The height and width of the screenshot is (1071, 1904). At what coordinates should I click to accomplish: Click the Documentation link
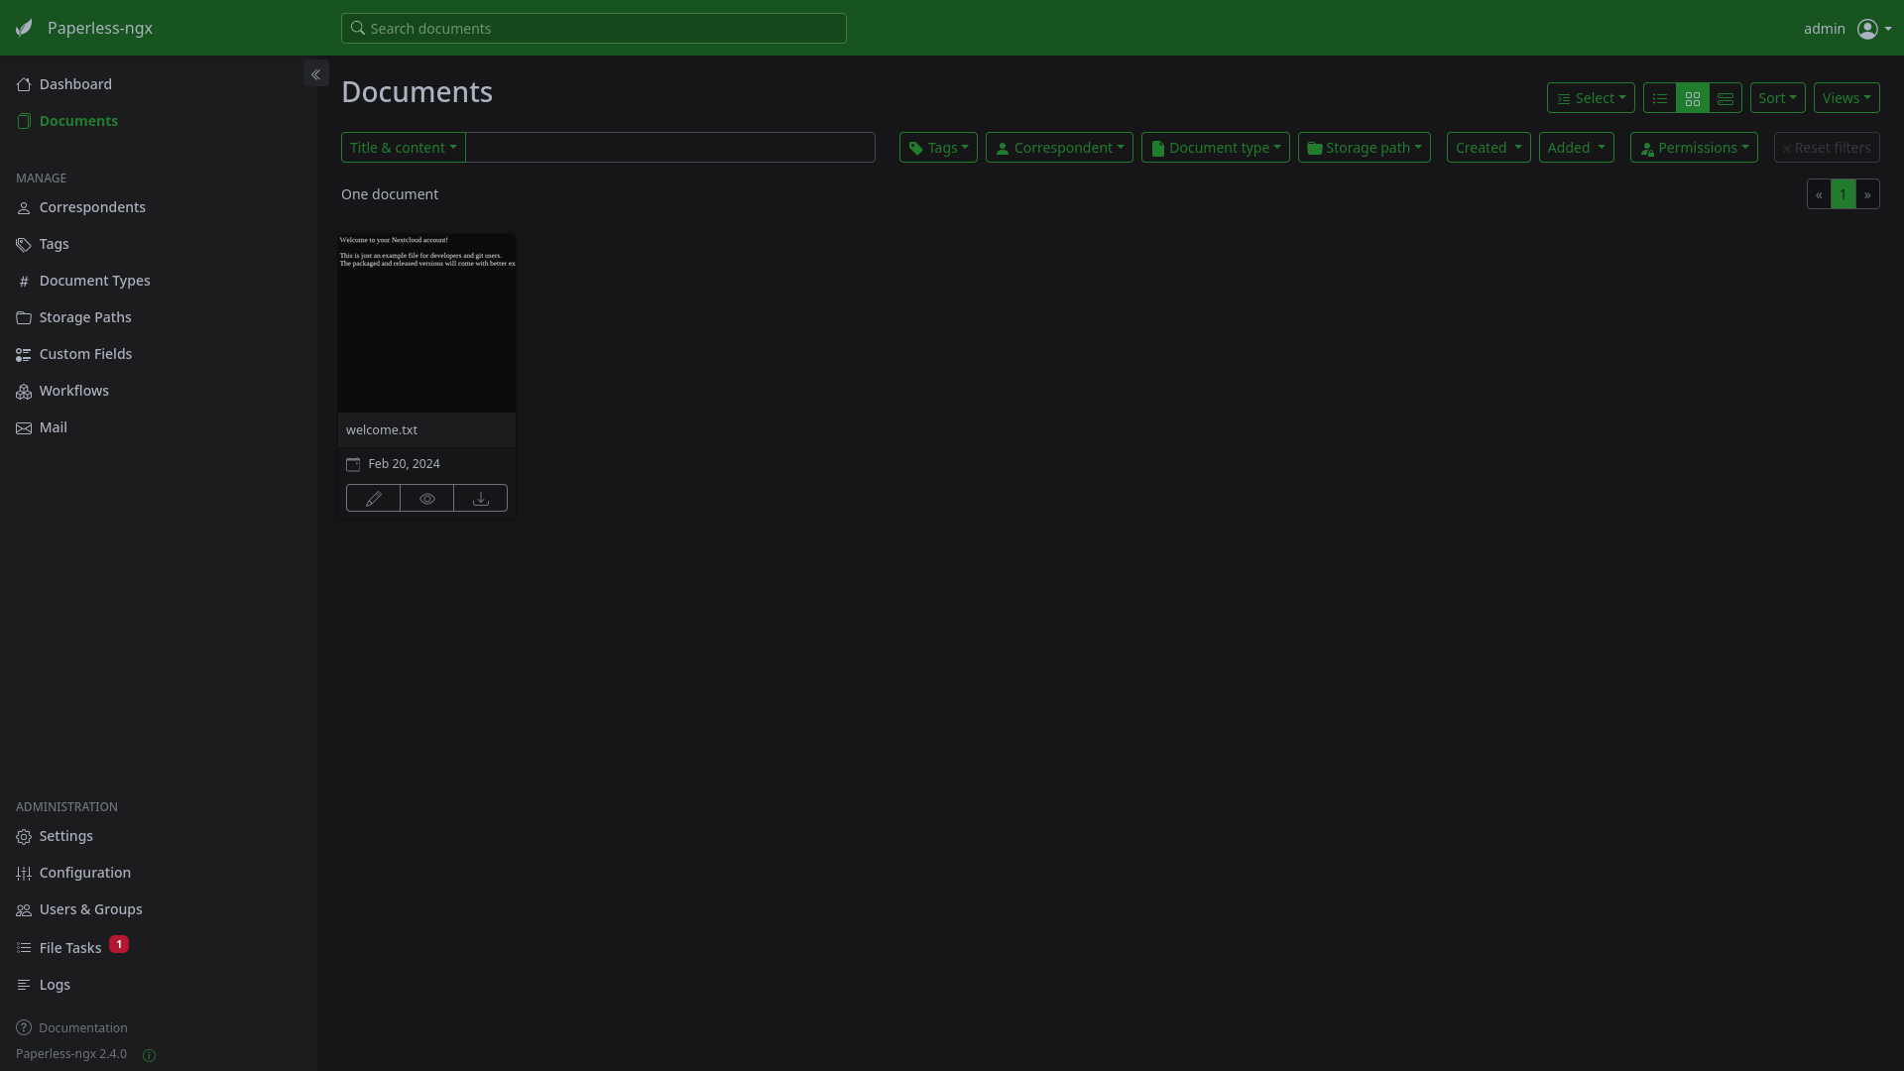(83, 1028)
